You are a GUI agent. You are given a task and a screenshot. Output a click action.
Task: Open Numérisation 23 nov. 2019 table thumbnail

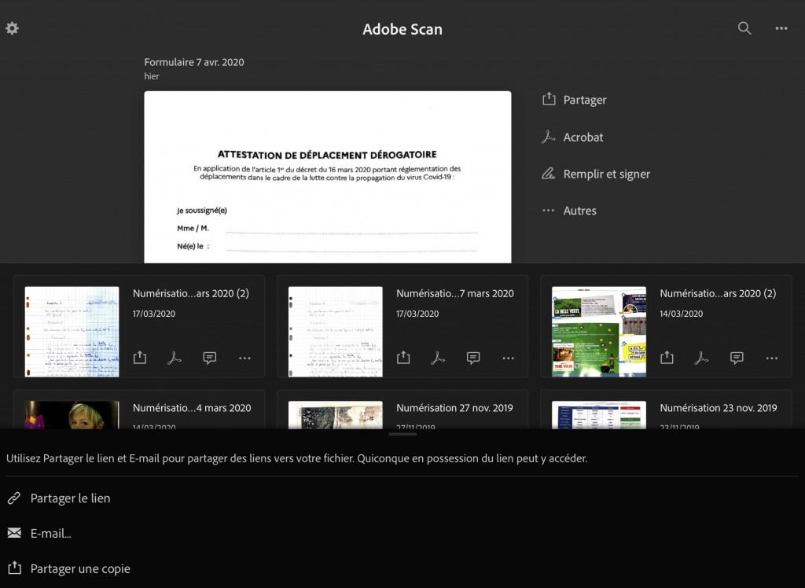click(x=598, y=415)
